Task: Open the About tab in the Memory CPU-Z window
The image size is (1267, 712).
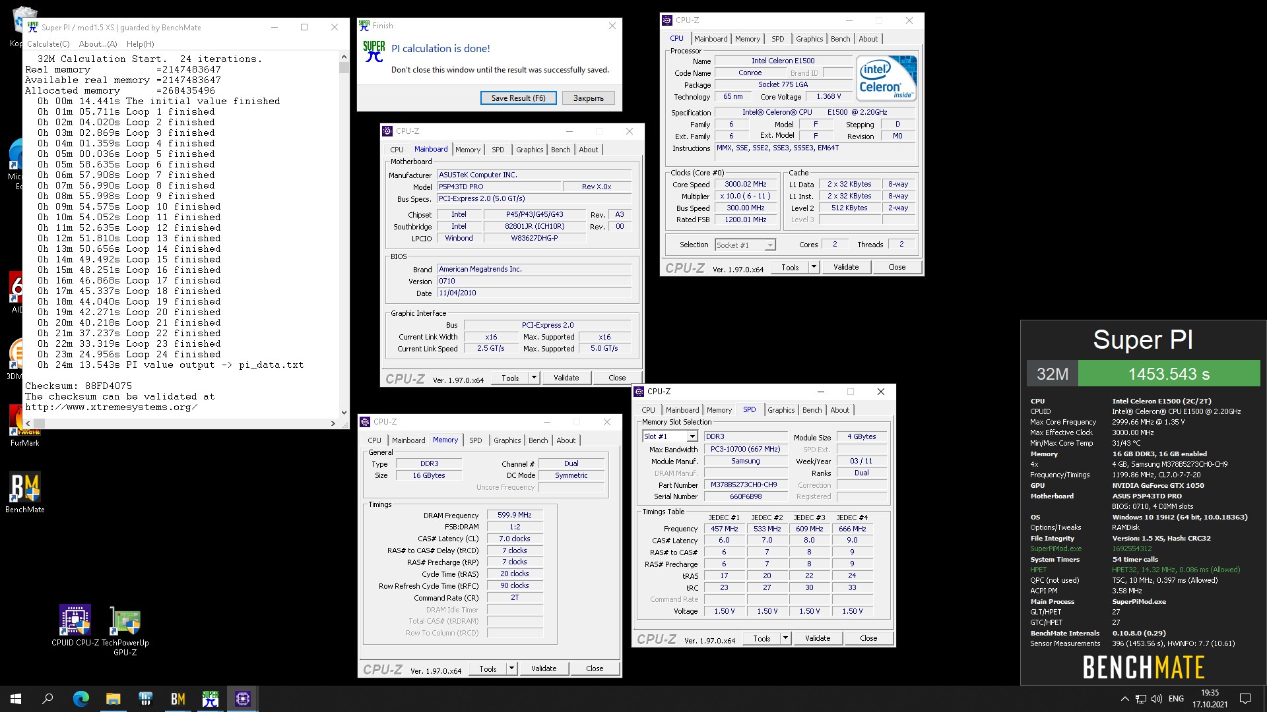Action: click(x=566, y=440)
